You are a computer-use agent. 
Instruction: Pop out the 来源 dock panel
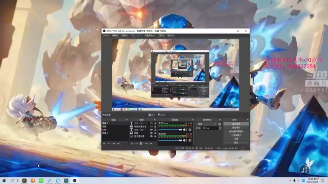point(155,120)
